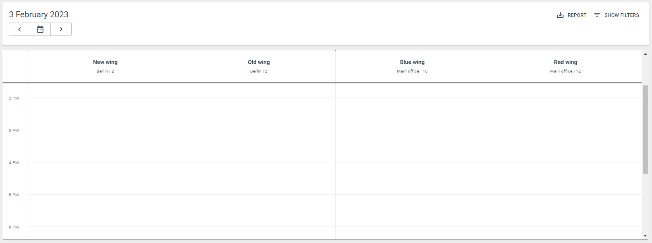The image size is (652, 243).
Task: Click the 3 February 2023 date heading
Action: tap(39, 15)
